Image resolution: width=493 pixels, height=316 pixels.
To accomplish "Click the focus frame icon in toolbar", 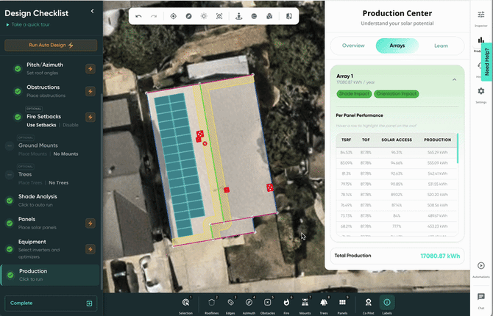I will pyautogui.click(x=219, y=16).
